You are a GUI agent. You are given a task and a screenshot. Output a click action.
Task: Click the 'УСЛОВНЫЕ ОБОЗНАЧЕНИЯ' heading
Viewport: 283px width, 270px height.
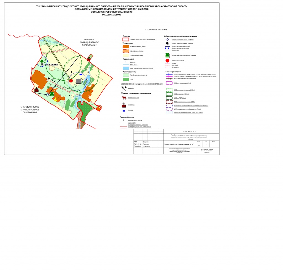pyautogui.click(x=156, y=29)
